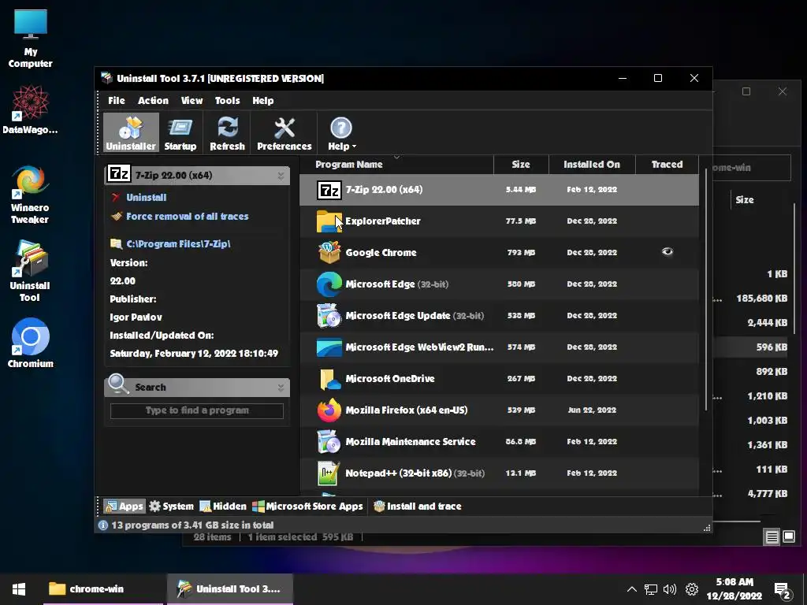The width and height of the screenshot is (807, 605).
Task: Open Uninstall Tool desktop shortcut
Action: tap(30, 271)
